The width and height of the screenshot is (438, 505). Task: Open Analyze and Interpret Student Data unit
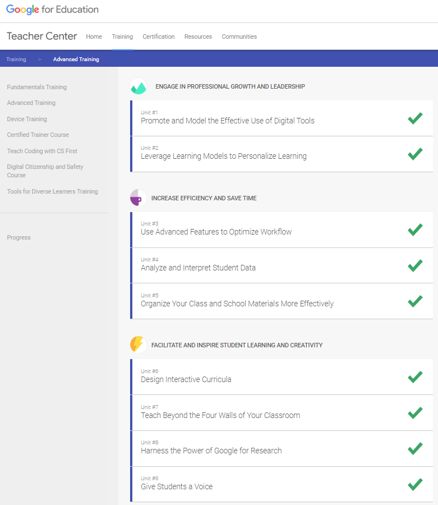tap(282, 266)
